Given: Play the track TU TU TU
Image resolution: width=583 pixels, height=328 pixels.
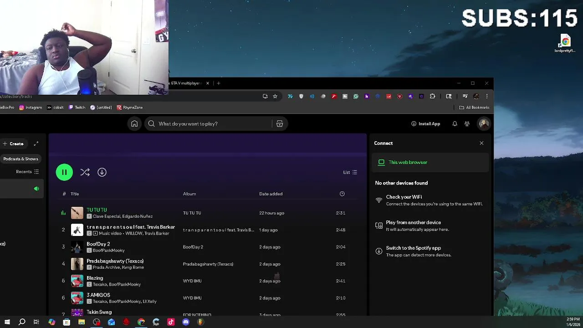Looking at the screenshot, I should [x=97, y=210].
